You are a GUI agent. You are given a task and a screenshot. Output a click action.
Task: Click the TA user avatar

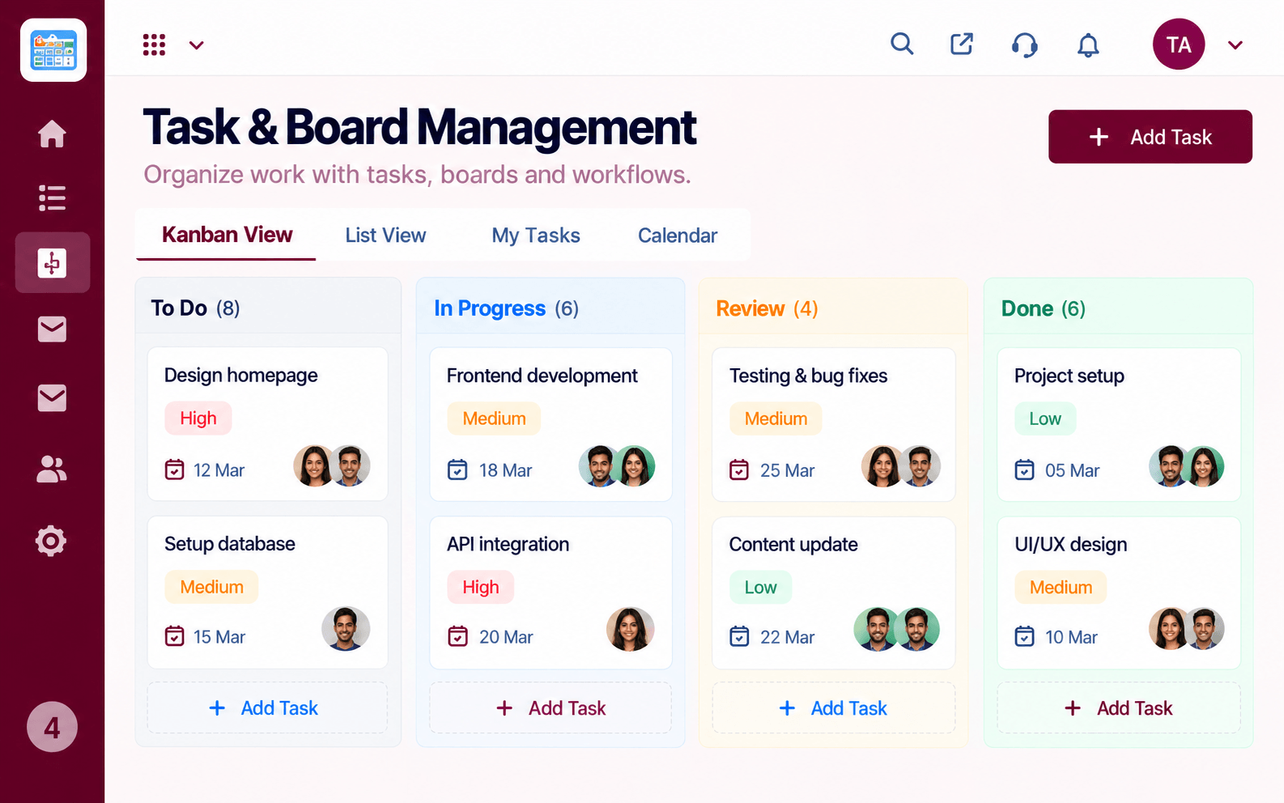(1179, 44)
